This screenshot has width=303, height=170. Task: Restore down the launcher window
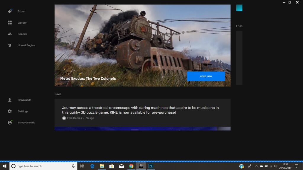290,2
